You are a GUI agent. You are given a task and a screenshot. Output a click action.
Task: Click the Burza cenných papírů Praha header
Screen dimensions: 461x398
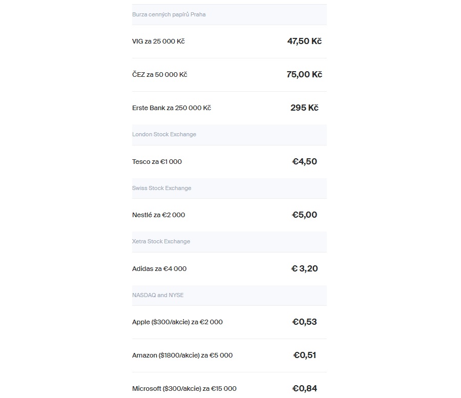(229, 14)
